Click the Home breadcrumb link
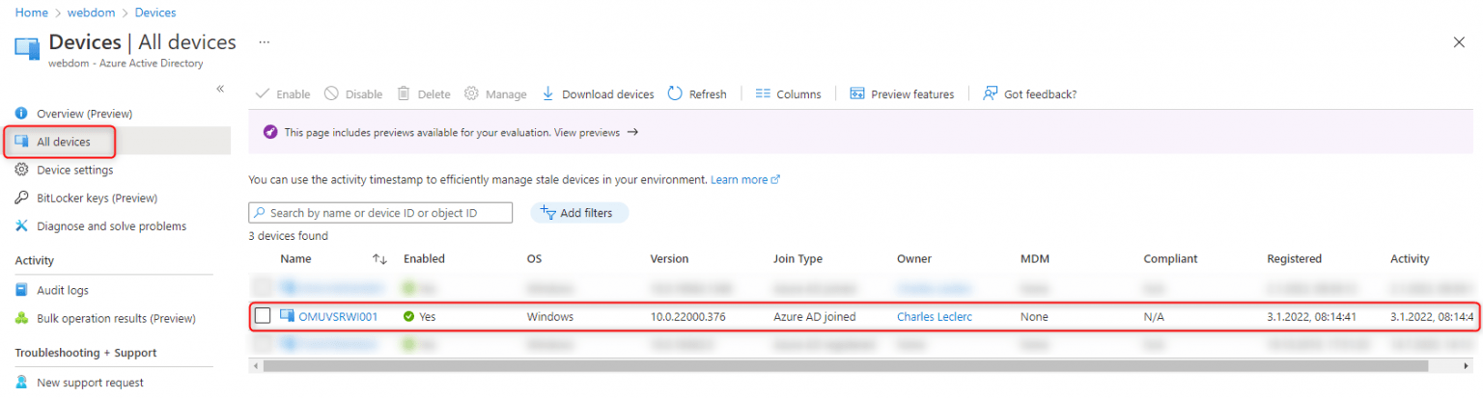The height and width of the screenshot is (398, 1483). click(32, 13)
